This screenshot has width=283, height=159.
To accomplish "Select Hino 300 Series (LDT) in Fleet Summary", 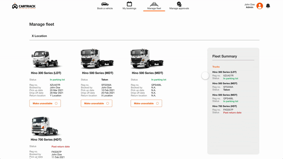I will [224, 72].
